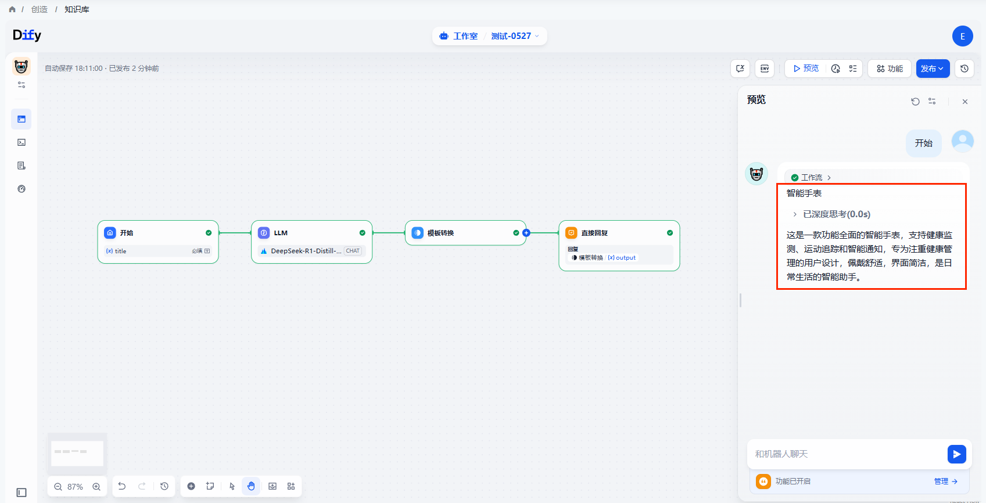Open the run history clock-play icon

[x=836, y=69]
